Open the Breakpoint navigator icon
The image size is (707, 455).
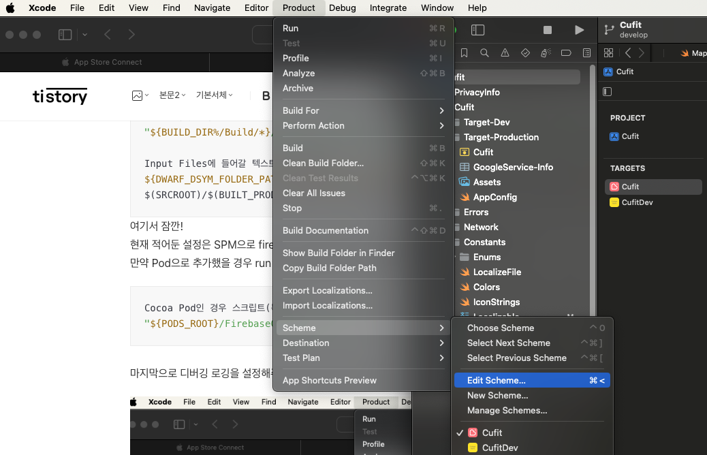point(566,52)
